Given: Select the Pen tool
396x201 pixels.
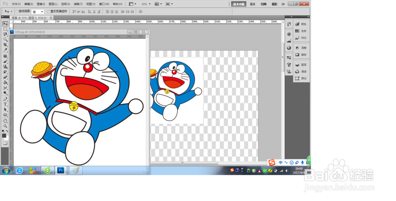Looking at the screenshot, I should pos(5,99).
